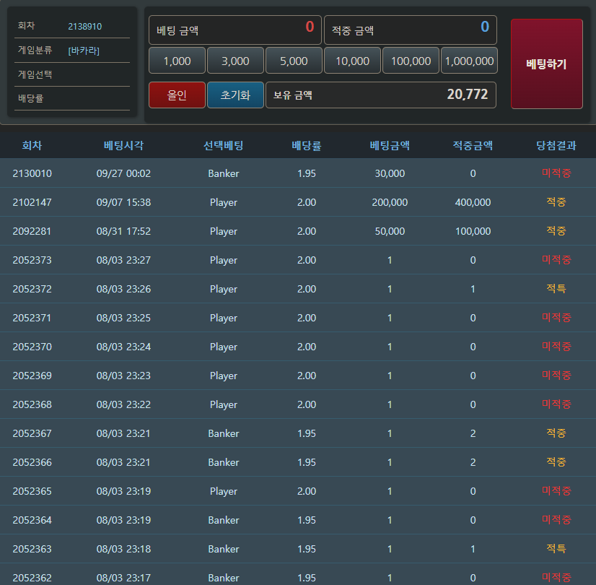Click the 적특 result for round 2052363
The height and width of the screenshot is (585, 596).
(x=556, y=549)
